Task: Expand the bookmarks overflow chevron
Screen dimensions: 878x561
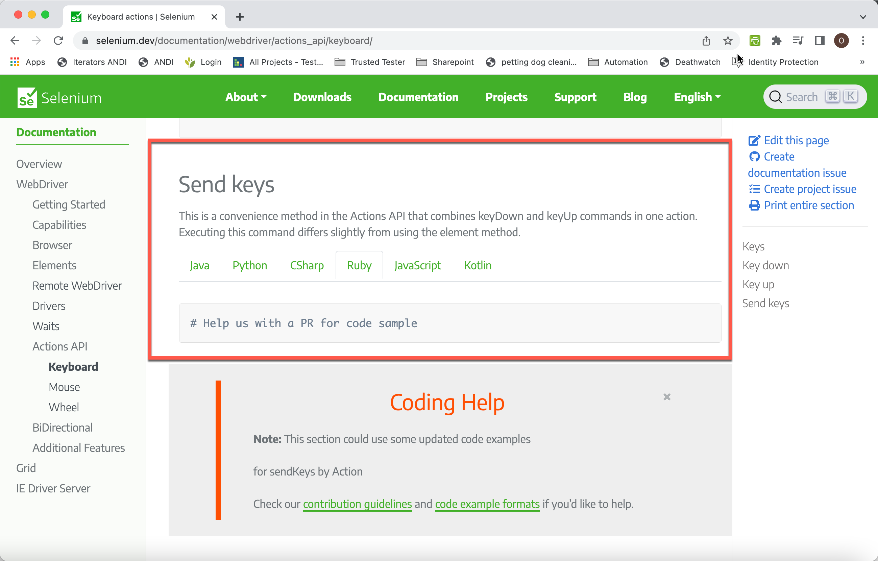Action: pos(862,62)
